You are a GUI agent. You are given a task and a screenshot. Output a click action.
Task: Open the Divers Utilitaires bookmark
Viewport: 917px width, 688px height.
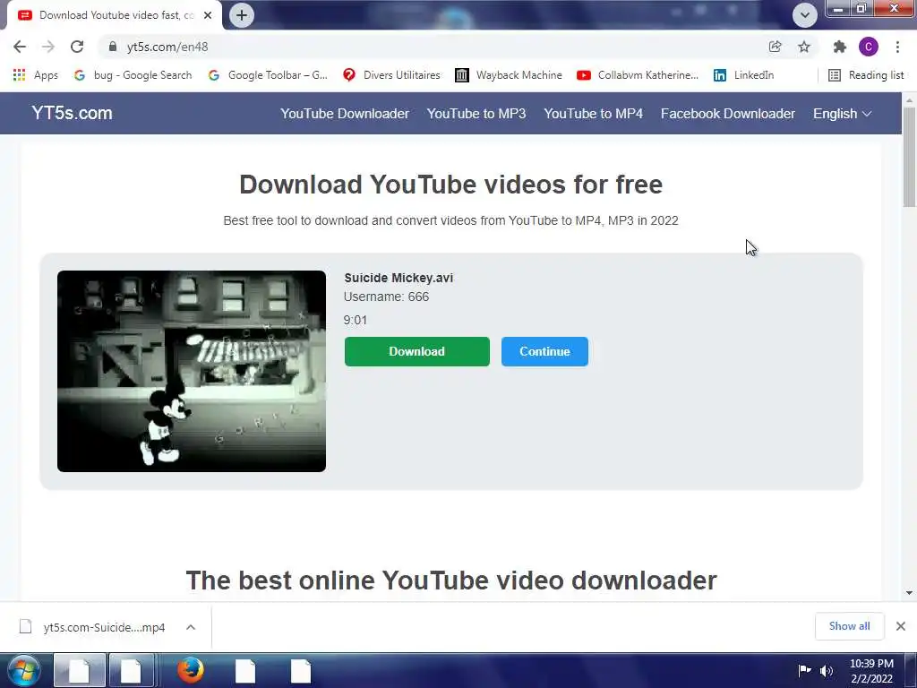(x=391, y=75)
